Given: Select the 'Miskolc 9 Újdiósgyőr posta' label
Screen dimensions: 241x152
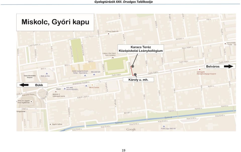Looking at the screenshot, I should (59, 95).
